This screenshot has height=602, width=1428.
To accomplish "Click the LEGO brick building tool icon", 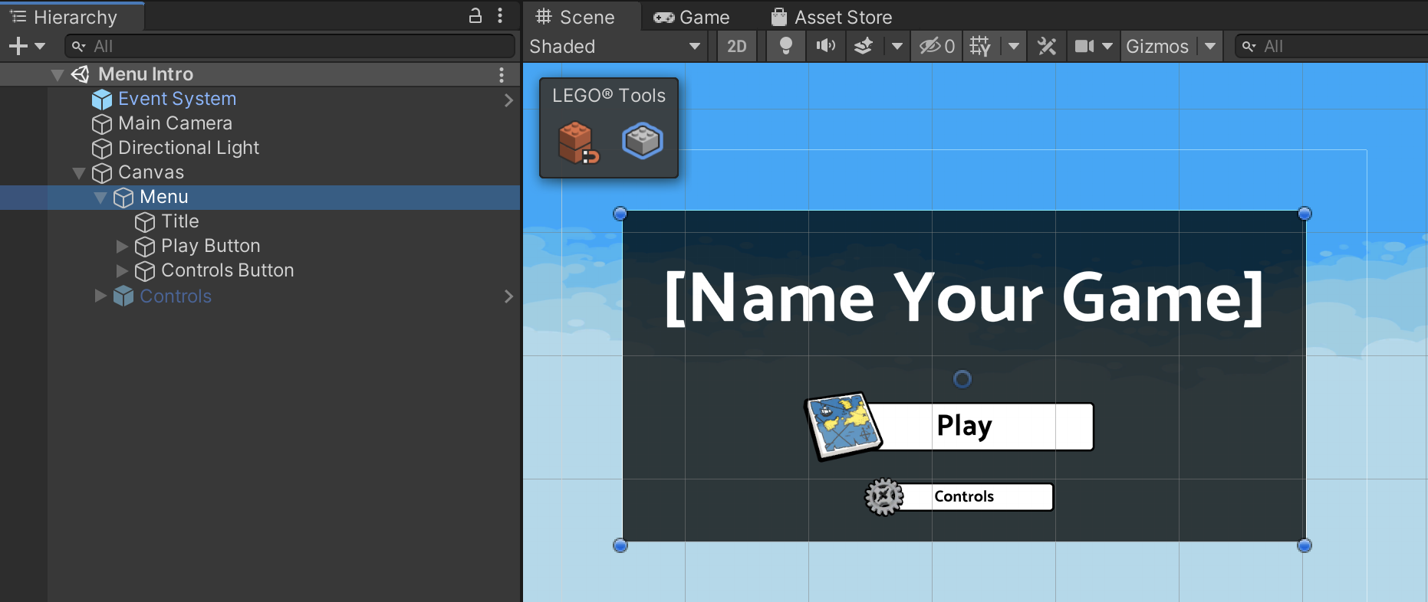I will 577,142.
